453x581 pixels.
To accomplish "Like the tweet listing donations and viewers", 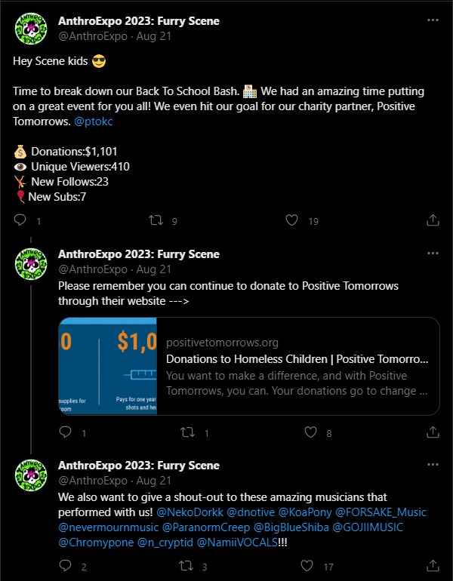I will click(x=292, y=220).
